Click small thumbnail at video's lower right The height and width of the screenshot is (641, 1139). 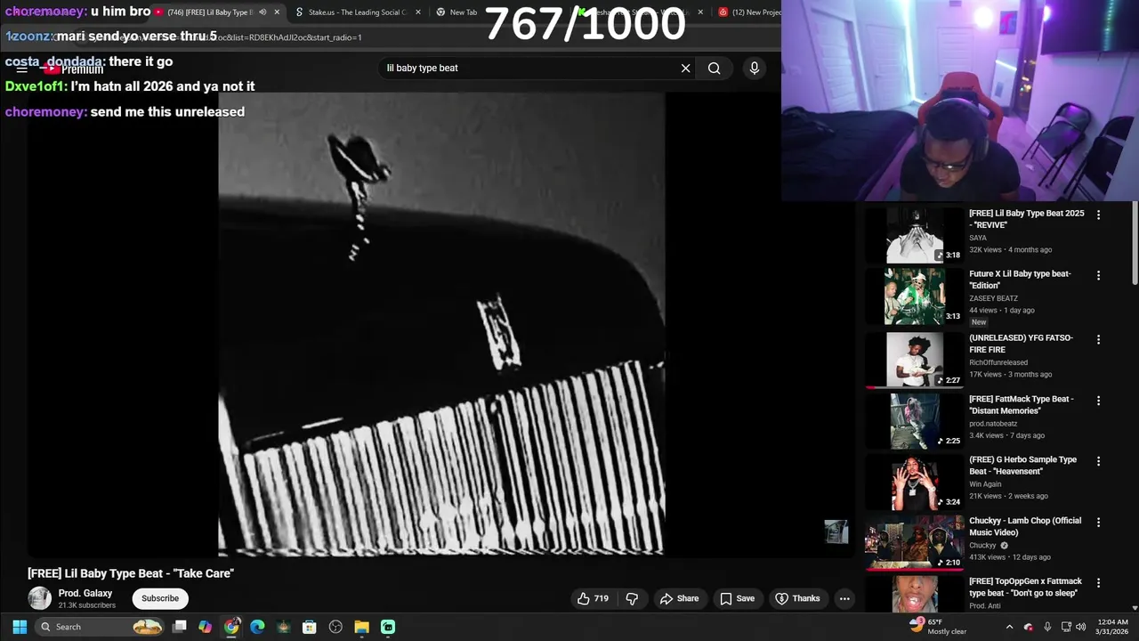[836, 531]
